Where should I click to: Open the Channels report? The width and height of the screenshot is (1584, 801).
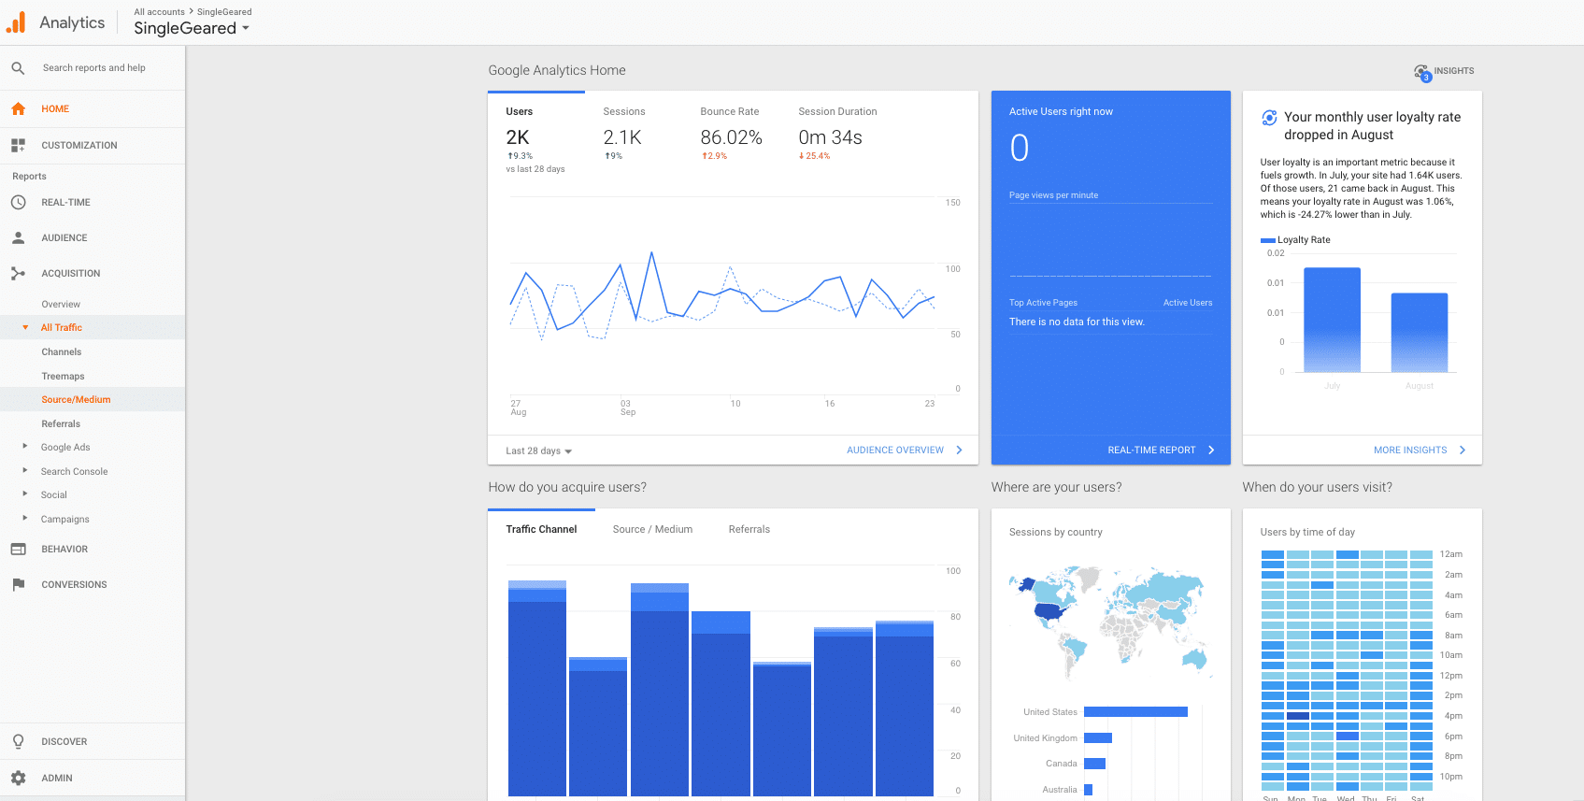pyautogui.click(x=62, y=352)
